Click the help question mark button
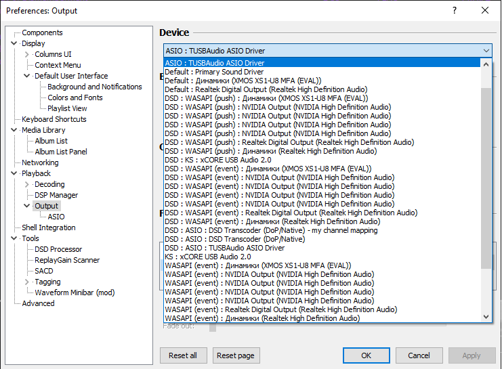502x369 pixels. pos(454,10)
